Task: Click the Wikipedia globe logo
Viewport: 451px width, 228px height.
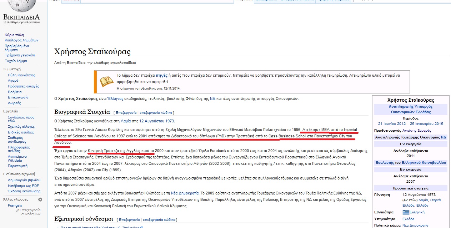Action: 22,5
